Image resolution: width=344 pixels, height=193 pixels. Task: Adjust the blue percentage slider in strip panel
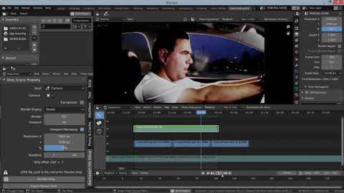(x=64, y=148)
